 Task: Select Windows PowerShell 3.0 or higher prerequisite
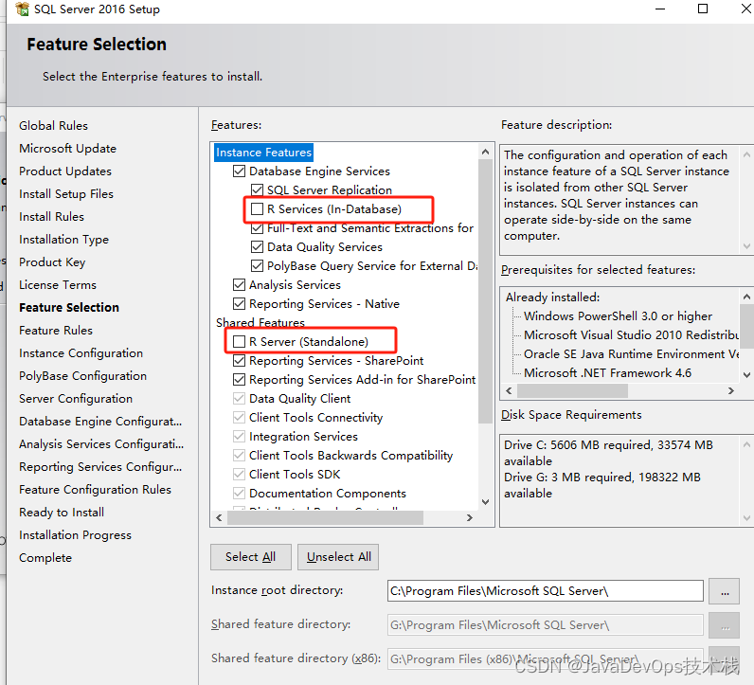pos(618,316)
